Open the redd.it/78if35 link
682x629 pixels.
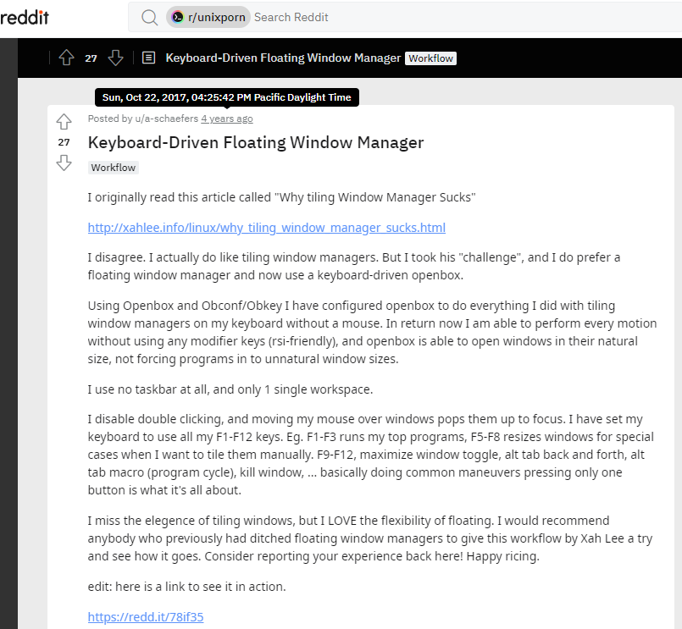click(x=146, y=616)
